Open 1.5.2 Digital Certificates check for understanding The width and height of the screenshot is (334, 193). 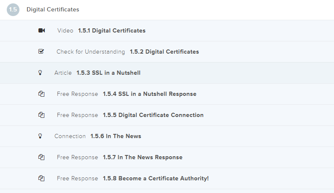(x=164, y=52)
